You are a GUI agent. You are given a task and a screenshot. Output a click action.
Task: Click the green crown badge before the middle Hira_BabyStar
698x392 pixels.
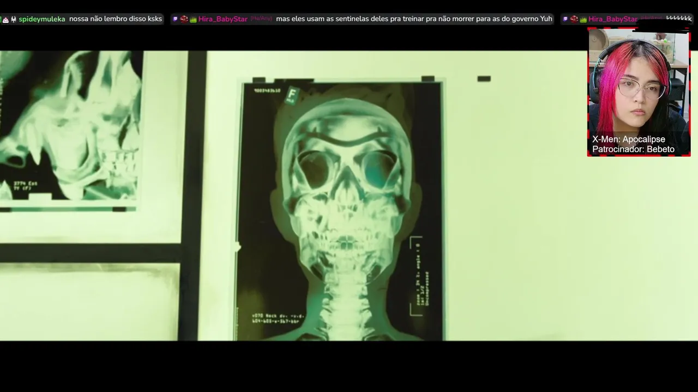tap(193, 20)
